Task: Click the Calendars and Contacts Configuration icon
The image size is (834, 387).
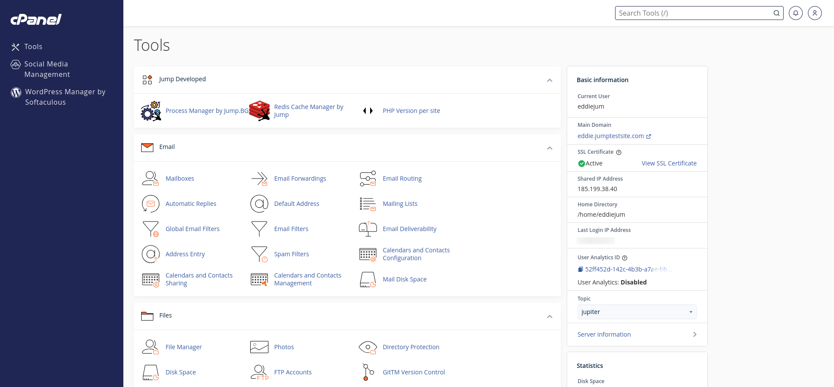Action: click(368, 254)
